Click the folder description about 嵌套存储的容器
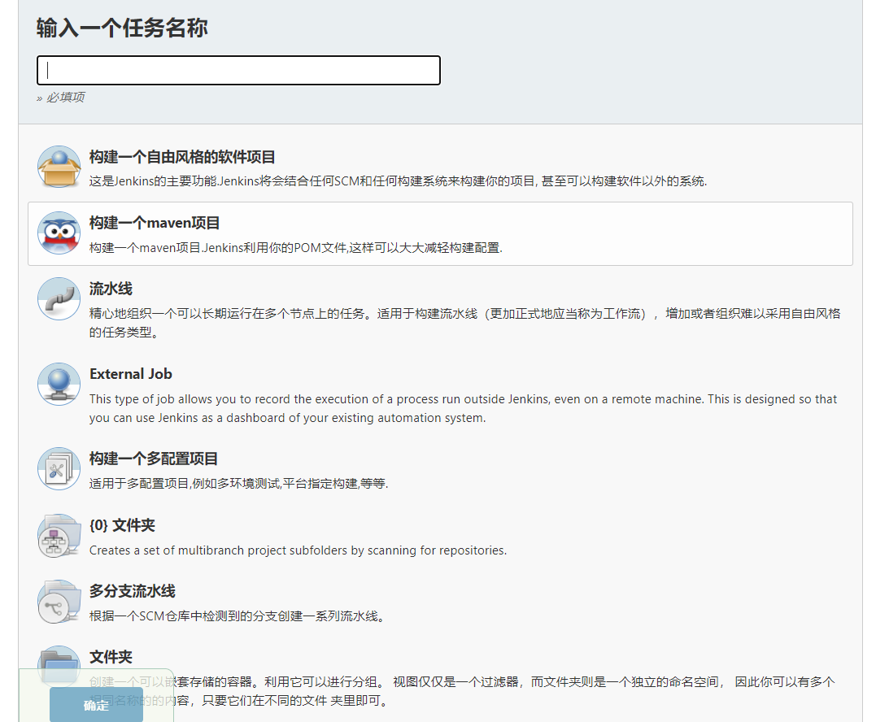Screen dimensions: 876x722 (462, 691)
